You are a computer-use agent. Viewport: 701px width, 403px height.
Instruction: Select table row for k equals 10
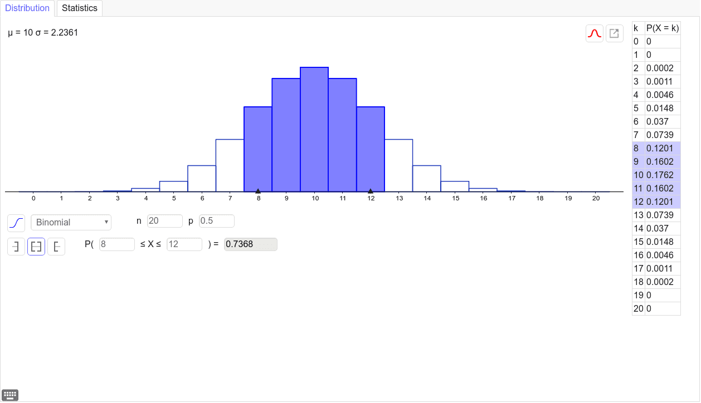pyautogui.click(x=656, y=175)
